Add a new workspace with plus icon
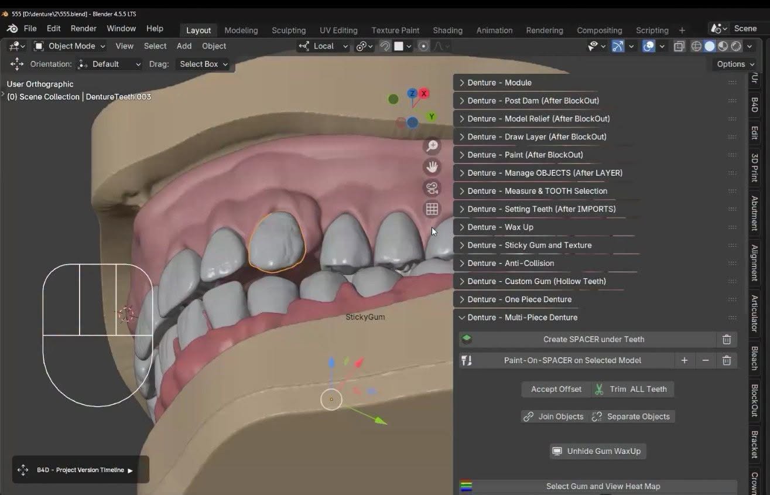Image resolution: width=770 pixels, height=495 pixels. [x=682, y=30]
